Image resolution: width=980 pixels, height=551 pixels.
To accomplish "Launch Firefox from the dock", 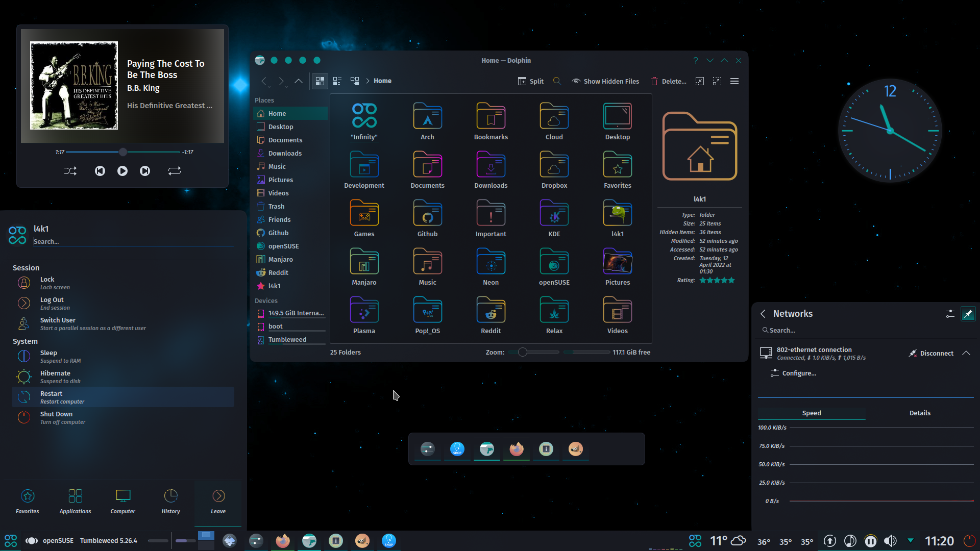I will point(516,449).
